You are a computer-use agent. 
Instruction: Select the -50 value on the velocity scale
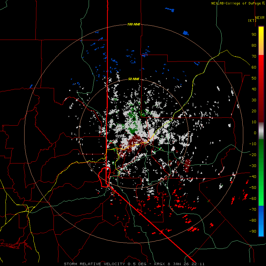coord(253,188)
